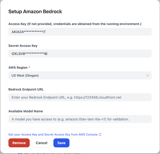The height and width of the screenshot is (154, 160).
Task: Click the red required asterisk beside AWS Region
Action: click(29, 67)
